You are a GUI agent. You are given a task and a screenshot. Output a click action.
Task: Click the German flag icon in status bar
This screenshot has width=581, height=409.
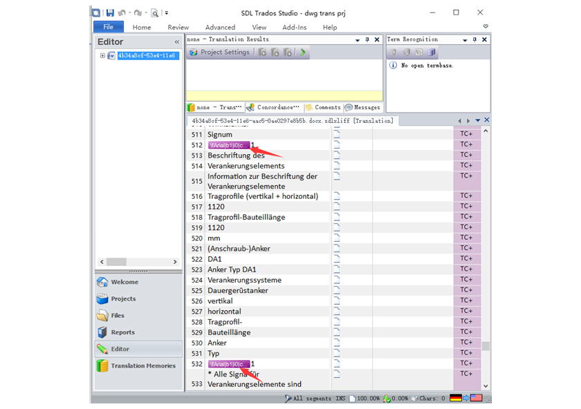click(x=455, y=397)
